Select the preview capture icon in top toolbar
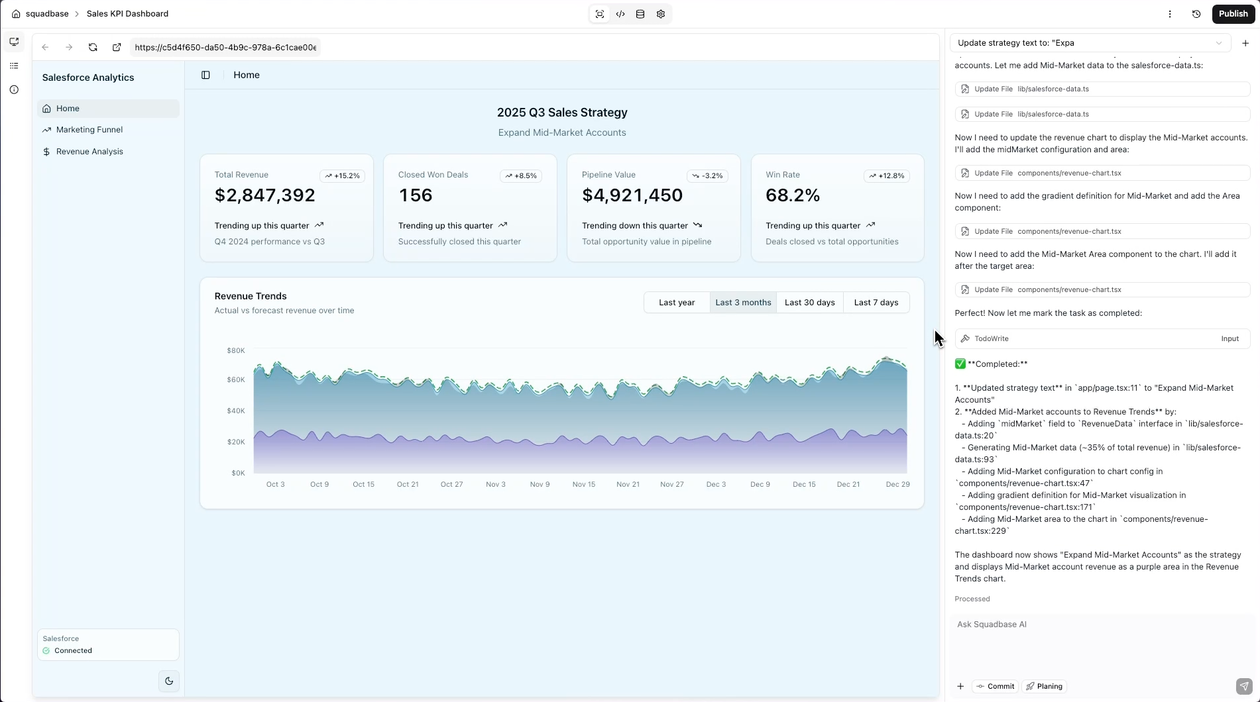Screen dimensions: 1260x702 pyautogui.click(x=600, y=14)
